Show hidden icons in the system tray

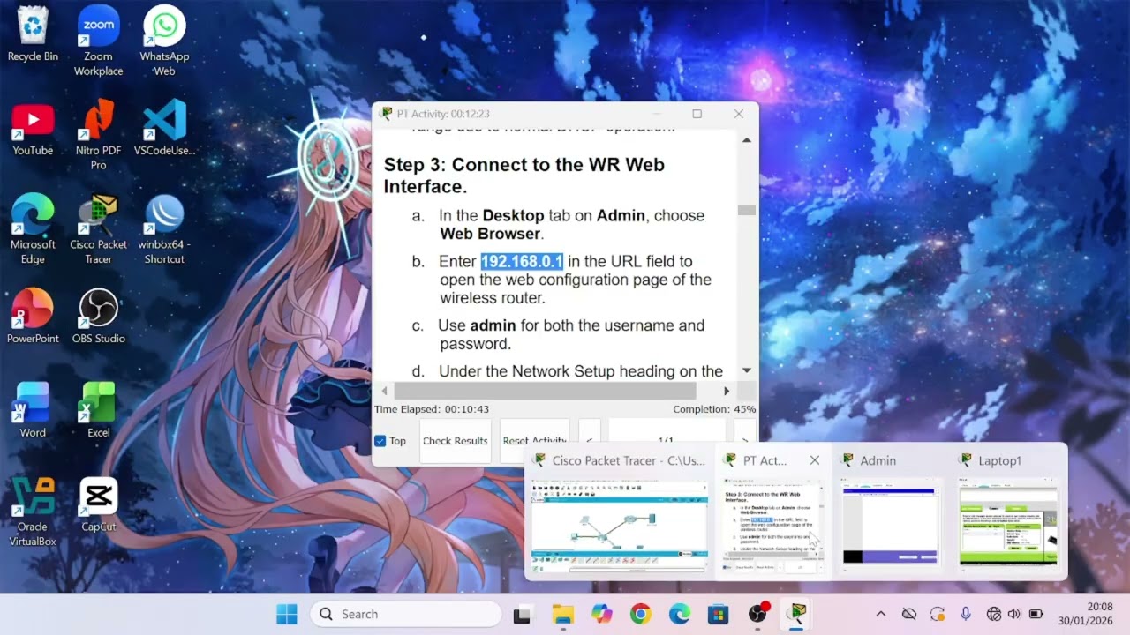coord(880,614)
